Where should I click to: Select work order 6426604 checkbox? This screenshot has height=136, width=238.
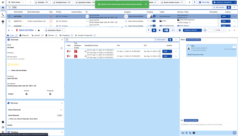[9, 26]
